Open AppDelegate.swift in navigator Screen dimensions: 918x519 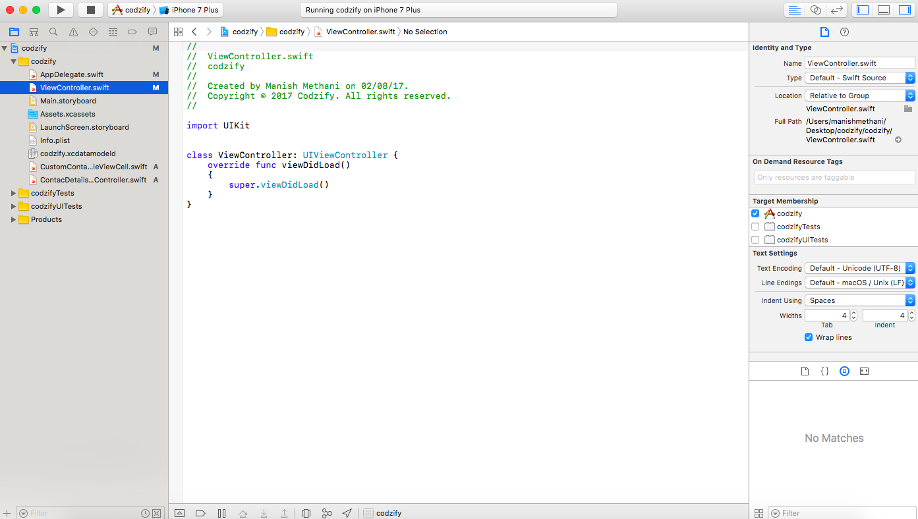(71, 74)
